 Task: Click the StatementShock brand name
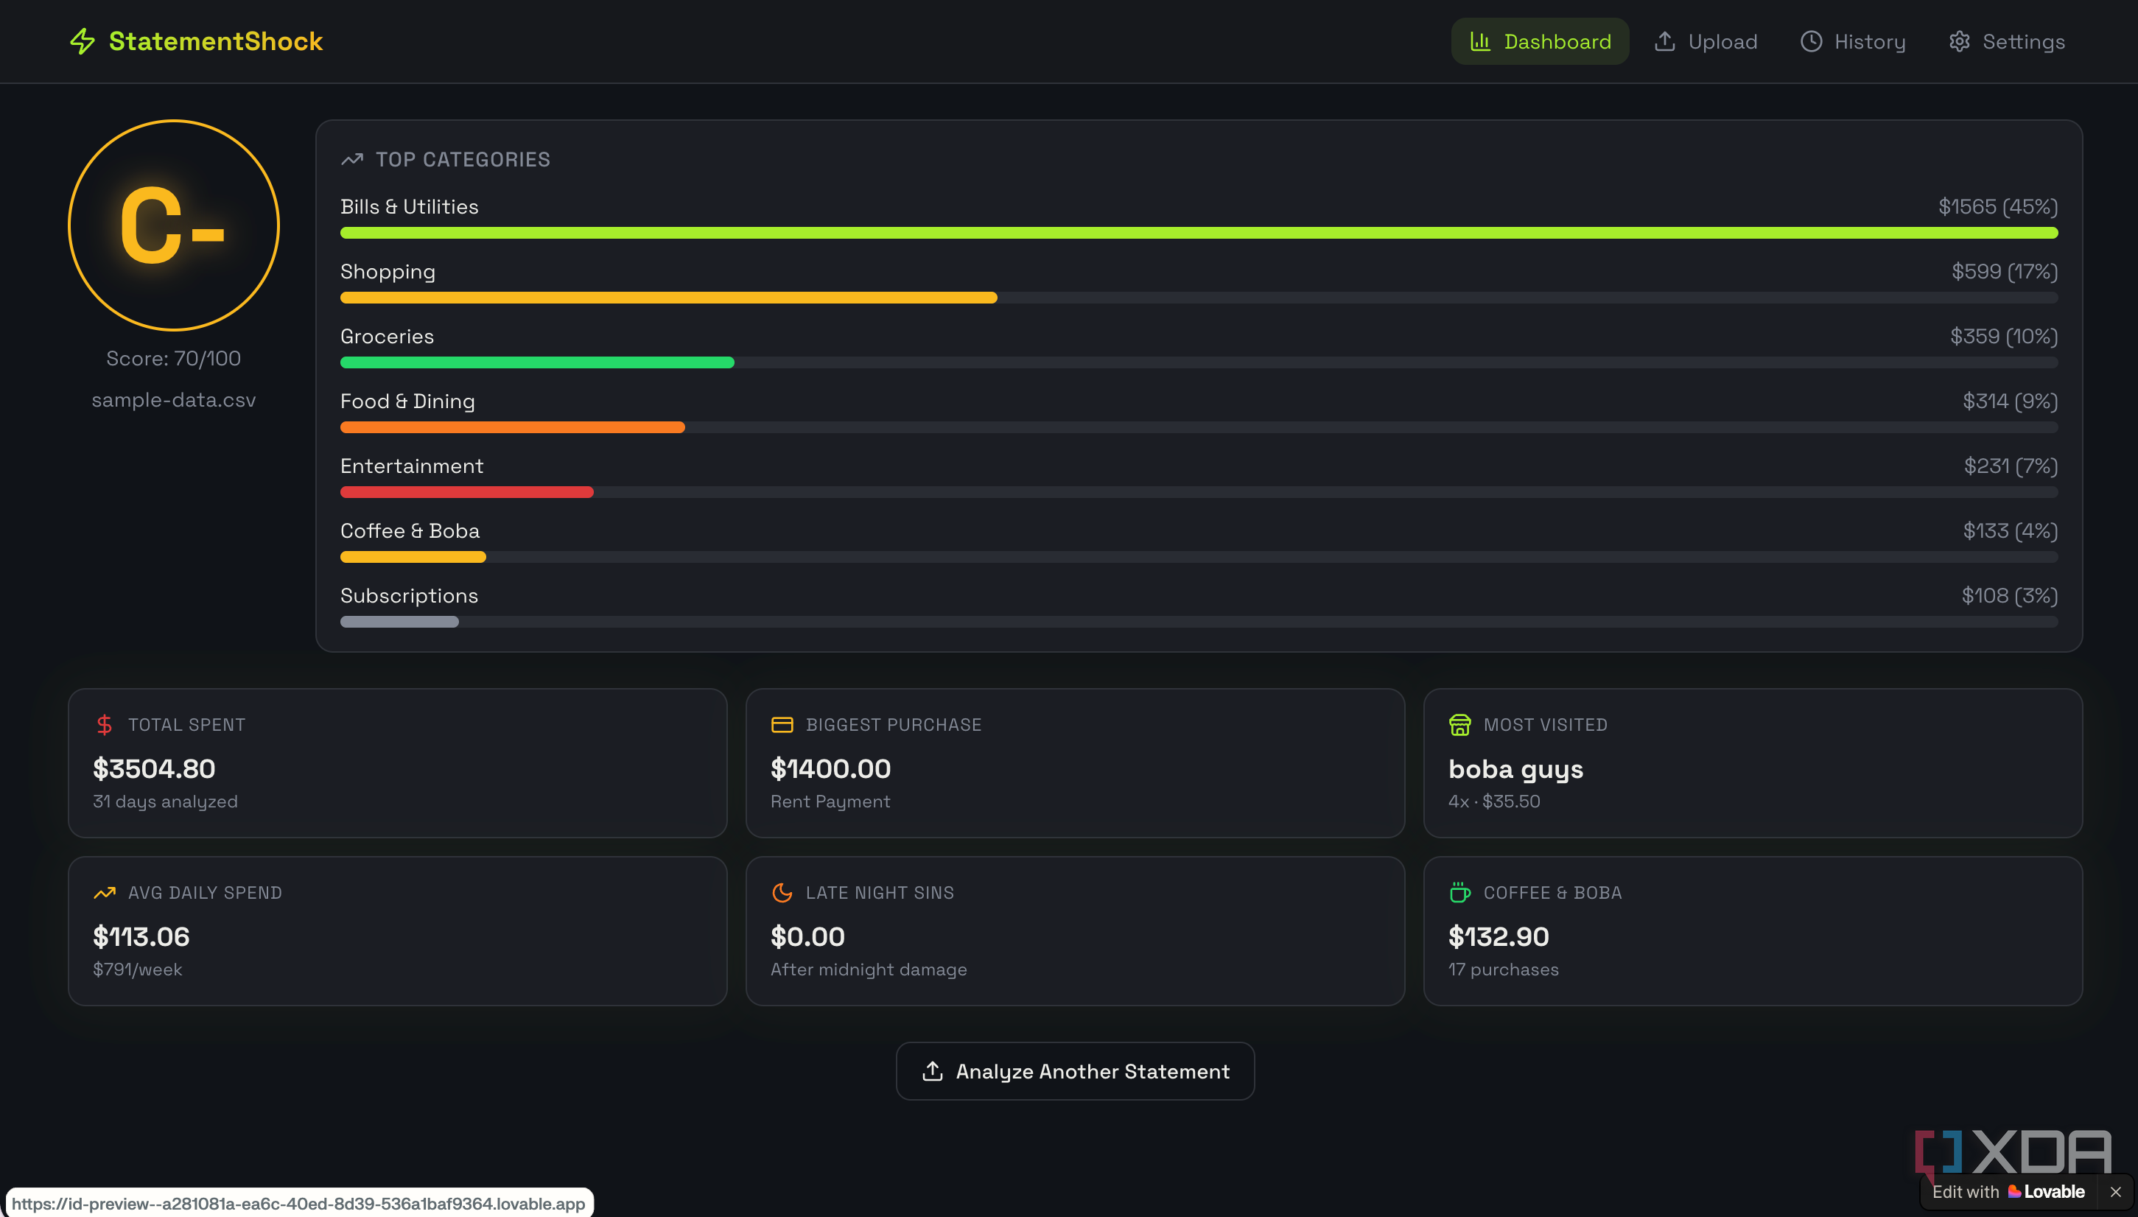pos(216,41)
